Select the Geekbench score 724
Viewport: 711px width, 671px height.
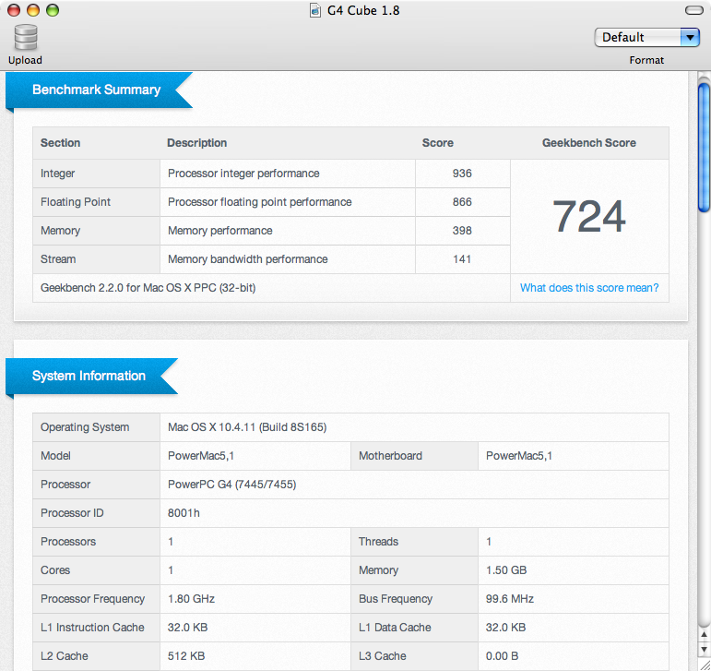point(589,216)
